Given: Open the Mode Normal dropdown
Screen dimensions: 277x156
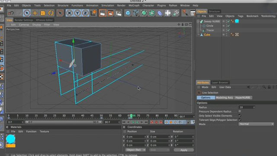Looking at the screenshot, I should point(256,124).
